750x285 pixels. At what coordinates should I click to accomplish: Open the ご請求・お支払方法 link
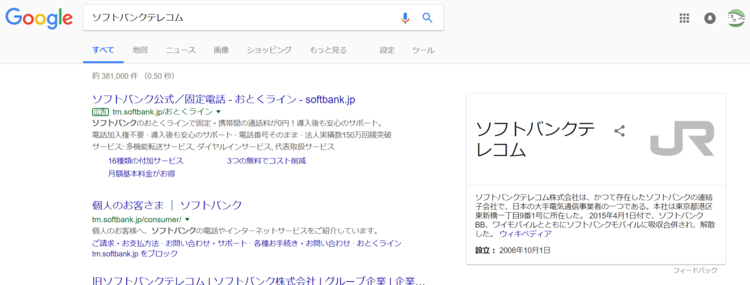(x=126, y=243)
